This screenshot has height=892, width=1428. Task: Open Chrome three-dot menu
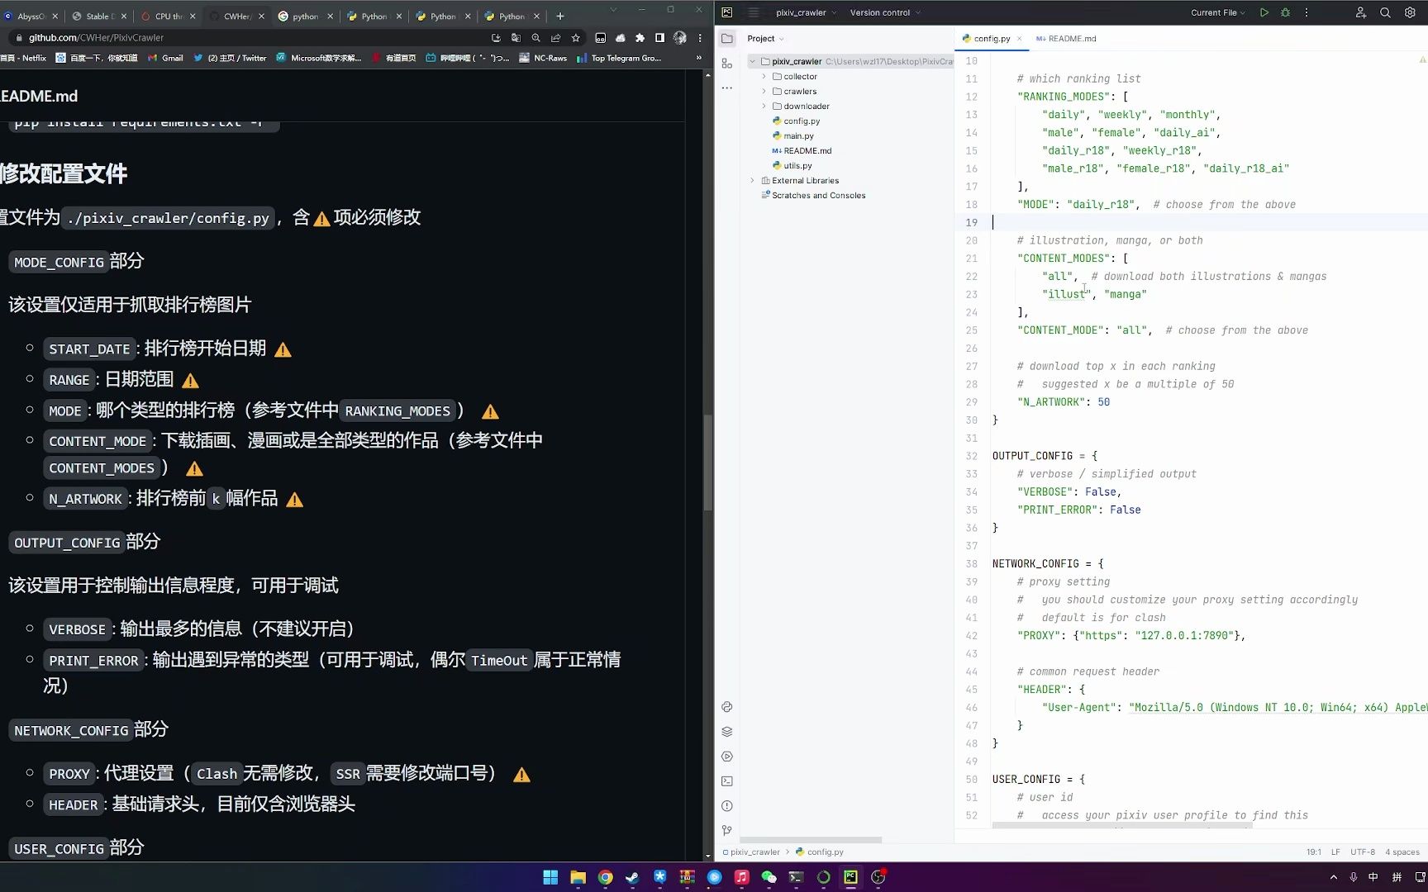pyautogui.click(x=700, y=38)
